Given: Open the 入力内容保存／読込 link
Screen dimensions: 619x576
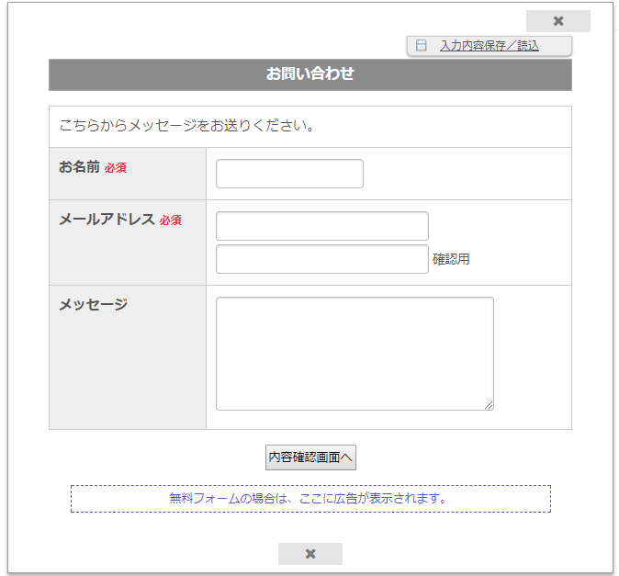Looking at the screenshot, I should (489, 45).
